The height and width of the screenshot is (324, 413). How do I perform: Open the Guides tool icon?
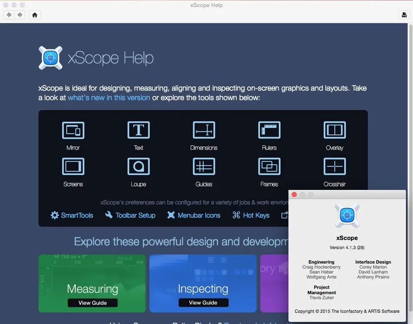(x=204, y=166)
